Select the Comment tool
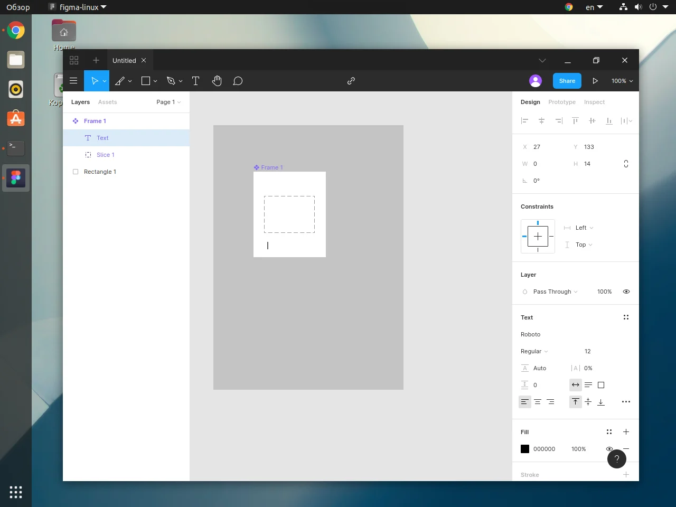Screen dimensions: 676x507 tap(238, 81)
